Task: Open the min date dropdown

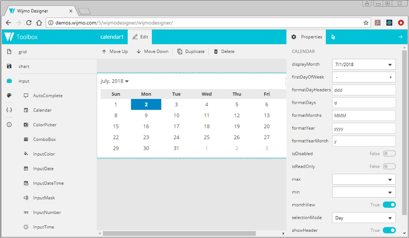Action: coord(390,192)
